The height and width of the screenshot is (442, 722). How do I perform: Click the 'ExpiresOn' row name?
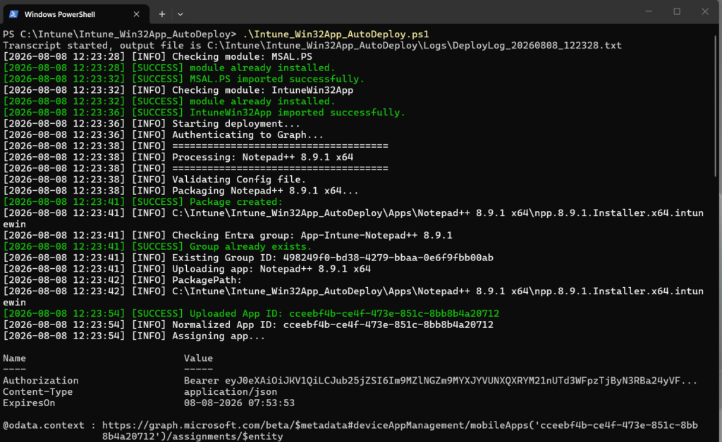tap(29, 403)
